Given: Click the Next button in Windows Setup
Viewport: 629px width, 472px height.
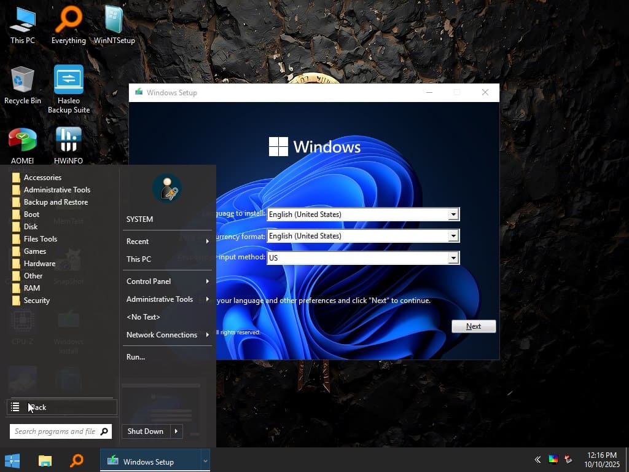Looking at the screenshot, I should 473,326.
